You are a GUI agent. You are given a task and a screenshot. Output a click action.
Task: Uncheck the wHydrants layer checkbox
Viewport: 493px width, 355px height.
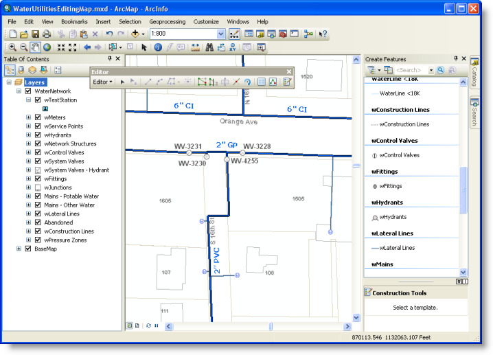pos(38,135)
